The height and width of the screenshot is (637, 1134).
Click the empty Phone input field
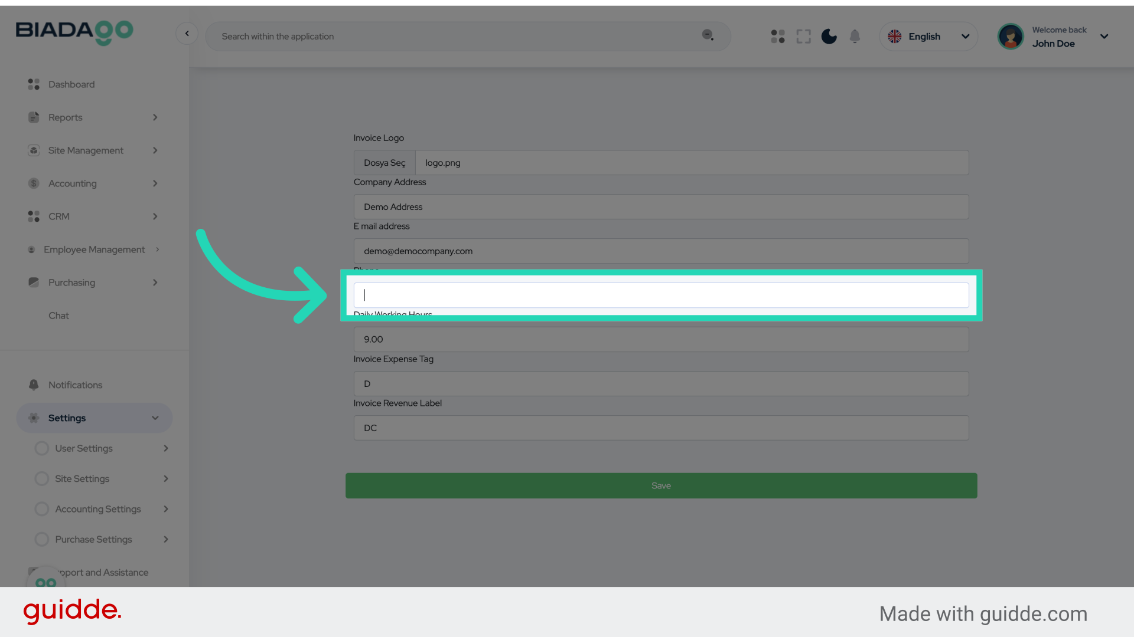pos(661,295)
